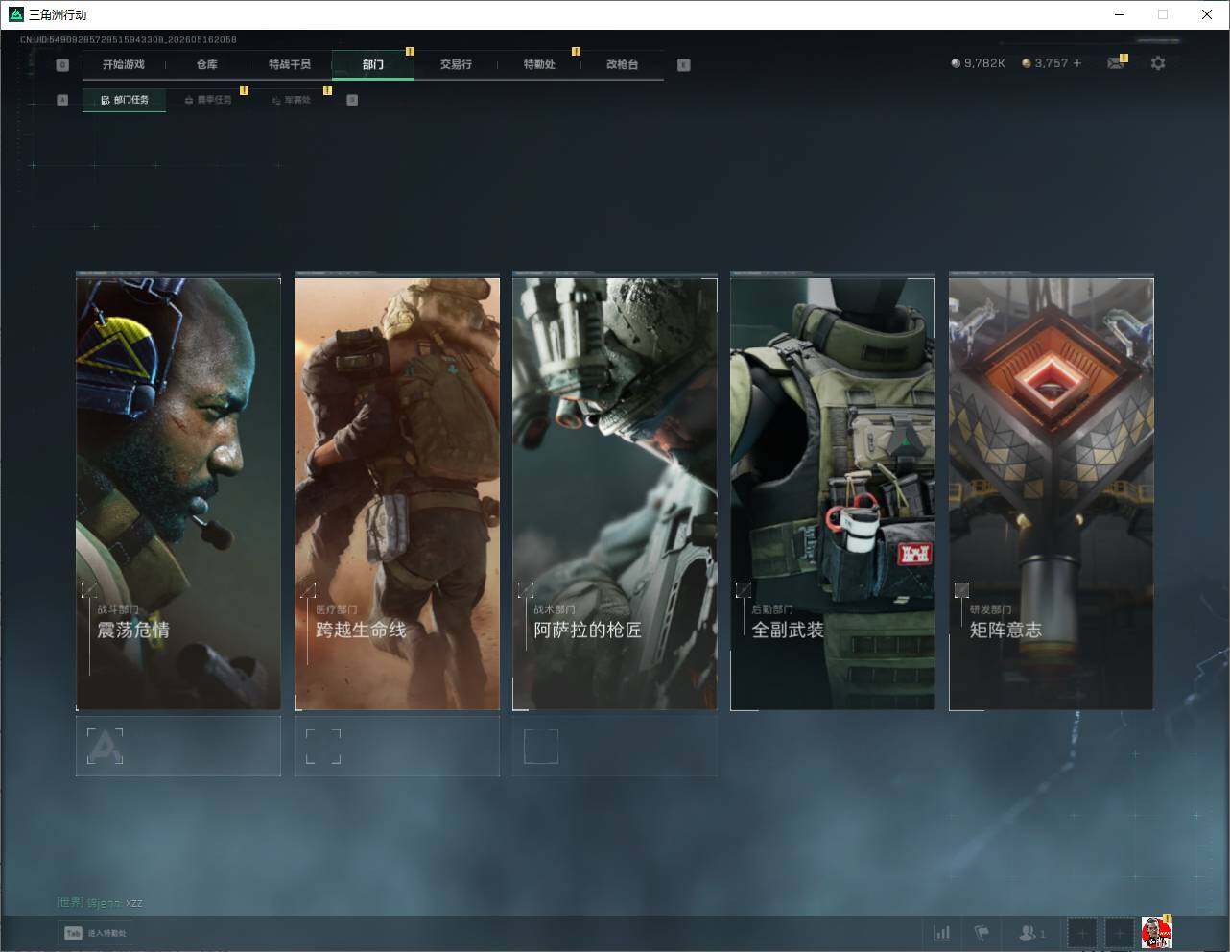
Task: Click the Delta Force app icon in title bar
Action: pos(15,14)
